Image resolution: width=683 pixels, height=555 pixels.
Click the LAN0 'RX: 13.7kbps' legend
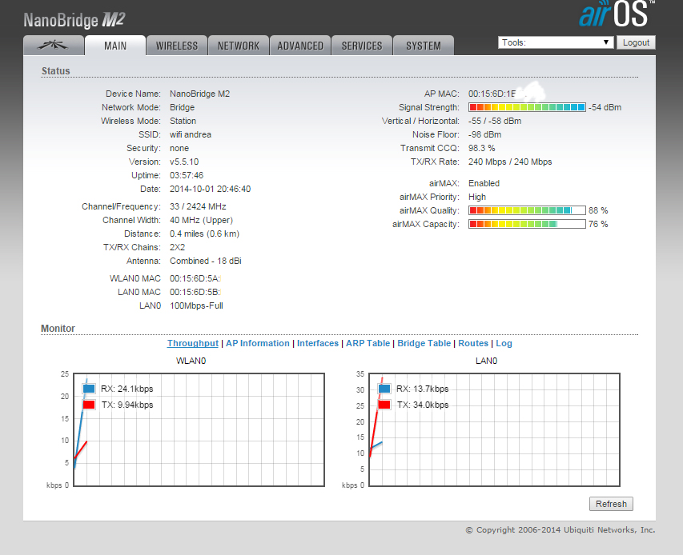422,389
